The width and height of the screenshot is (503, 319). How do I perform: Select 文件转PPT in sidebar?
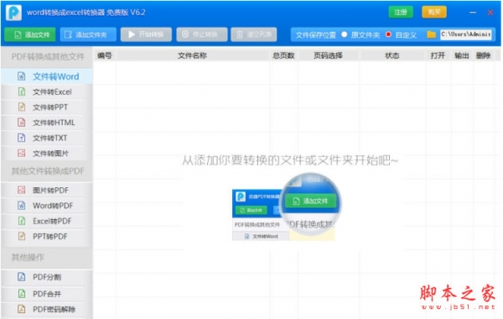coord(47,107)
